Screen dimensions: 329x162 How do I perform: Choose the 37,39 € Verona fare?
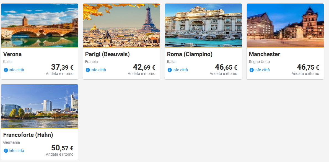(62, 67)
